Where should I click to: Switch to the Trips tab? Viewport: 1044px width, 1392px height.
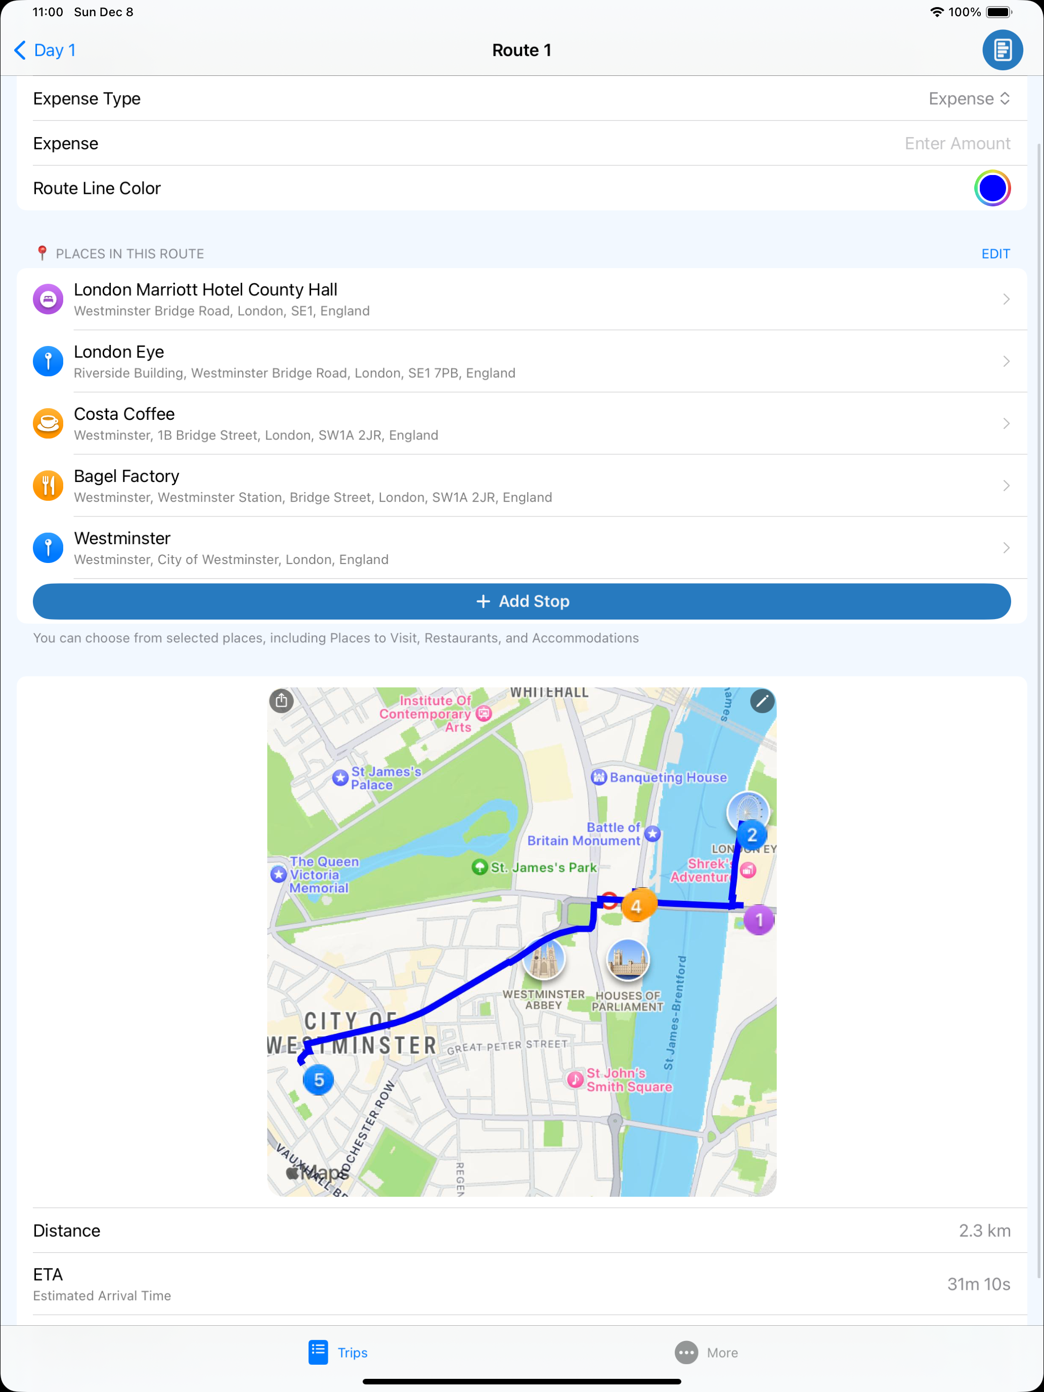[x=338, y=1353]
